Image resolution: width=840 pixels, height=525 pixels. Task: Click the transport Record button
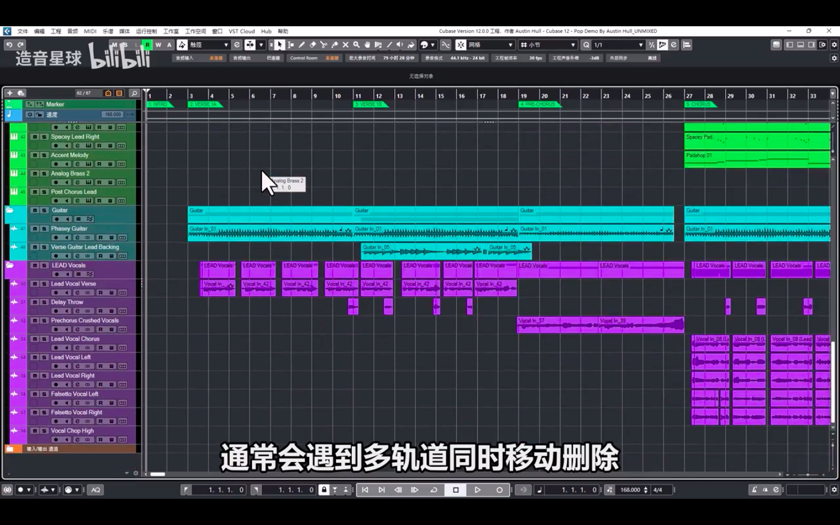[x=499, y=490]
